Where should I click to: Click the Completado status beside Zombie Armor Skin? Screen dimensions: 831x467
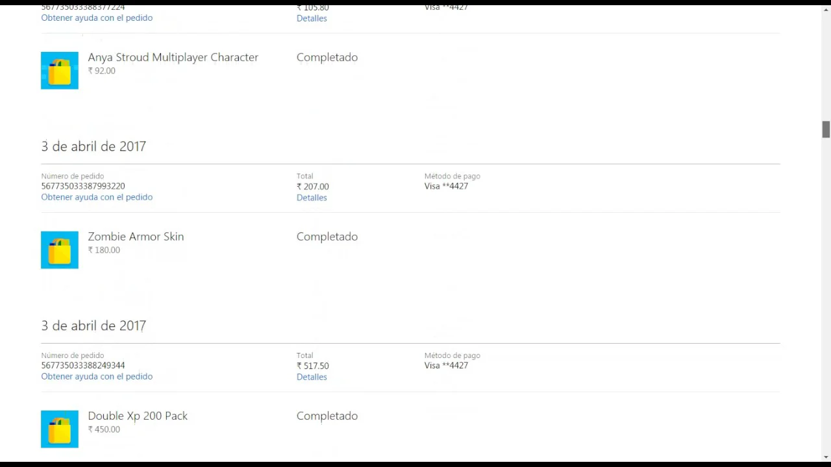point(327,237)
